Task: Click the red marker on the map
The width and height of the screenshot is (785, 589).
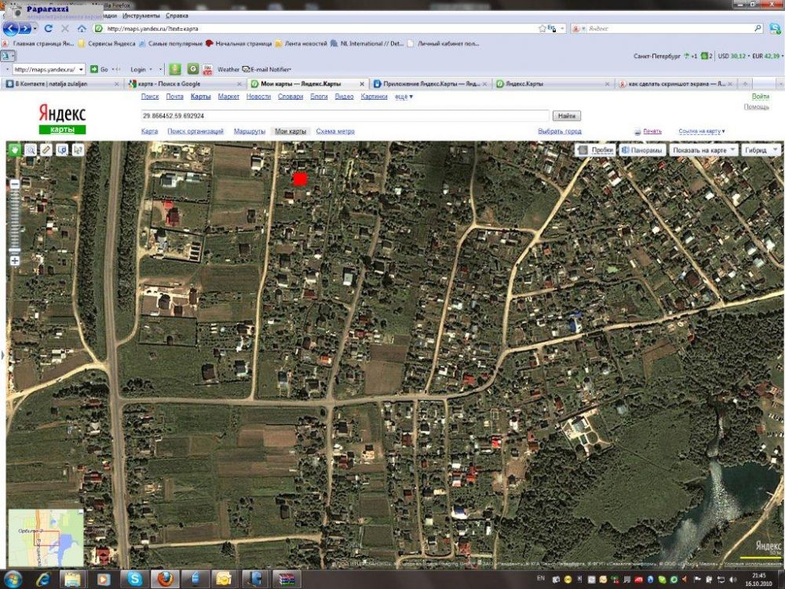Action: click(299, 179)
